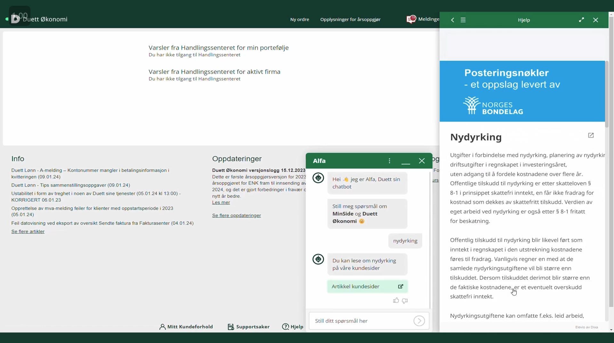614x343 pixels.
Task: Click the Hjelp panel vertical scrollbar
Action: pos(607,94)
